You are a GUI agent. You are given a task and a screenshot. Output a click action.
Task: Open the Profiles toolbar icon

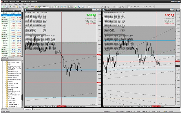pos(7,7)
